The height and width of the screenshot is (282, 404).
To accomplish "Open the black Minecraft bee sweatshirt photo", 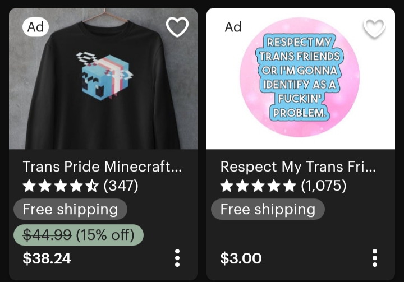I will (103, 78).
